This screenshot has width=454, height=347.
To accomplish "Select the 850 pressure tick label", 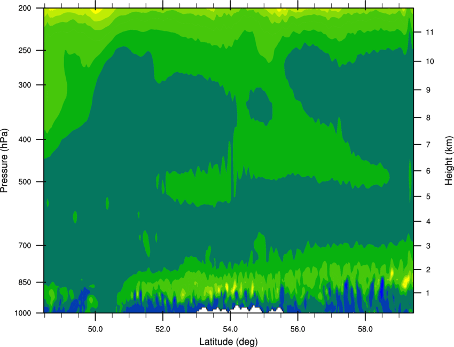I will point(25,282).
